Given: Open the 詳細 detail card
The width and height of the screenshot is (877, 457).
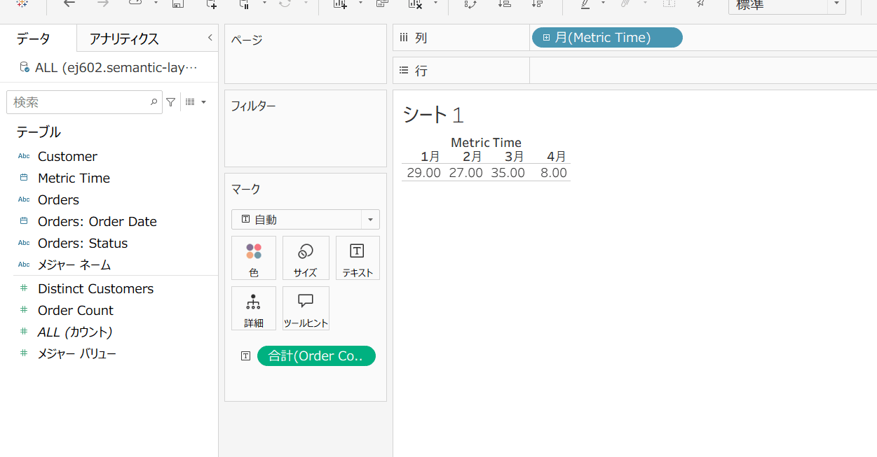Looking at the screenshot, I should (254, 308).
